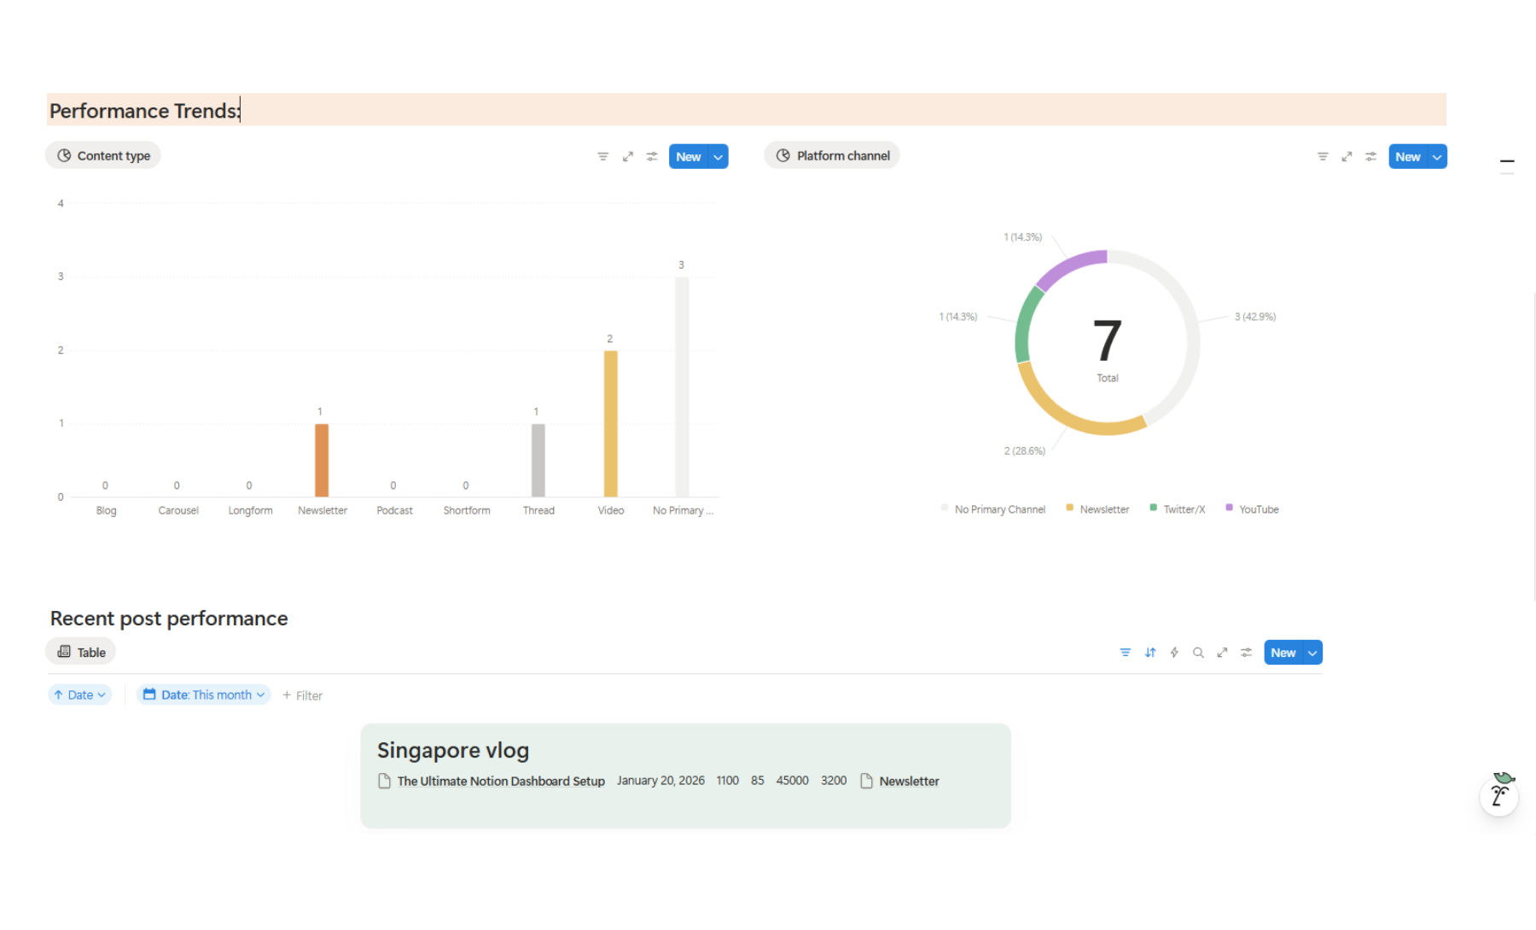The height and width of the screenshot is (930, 1536).
Task: Click page icon beside Newsletter relation
Action: tap(867, 782)
